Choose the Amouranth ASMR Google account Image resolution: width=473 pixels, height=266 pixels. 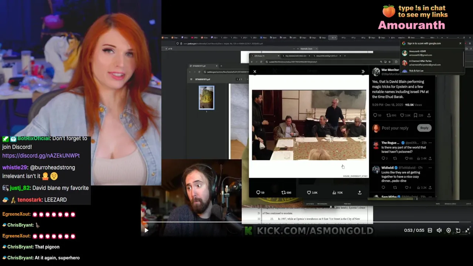point(431,53)
